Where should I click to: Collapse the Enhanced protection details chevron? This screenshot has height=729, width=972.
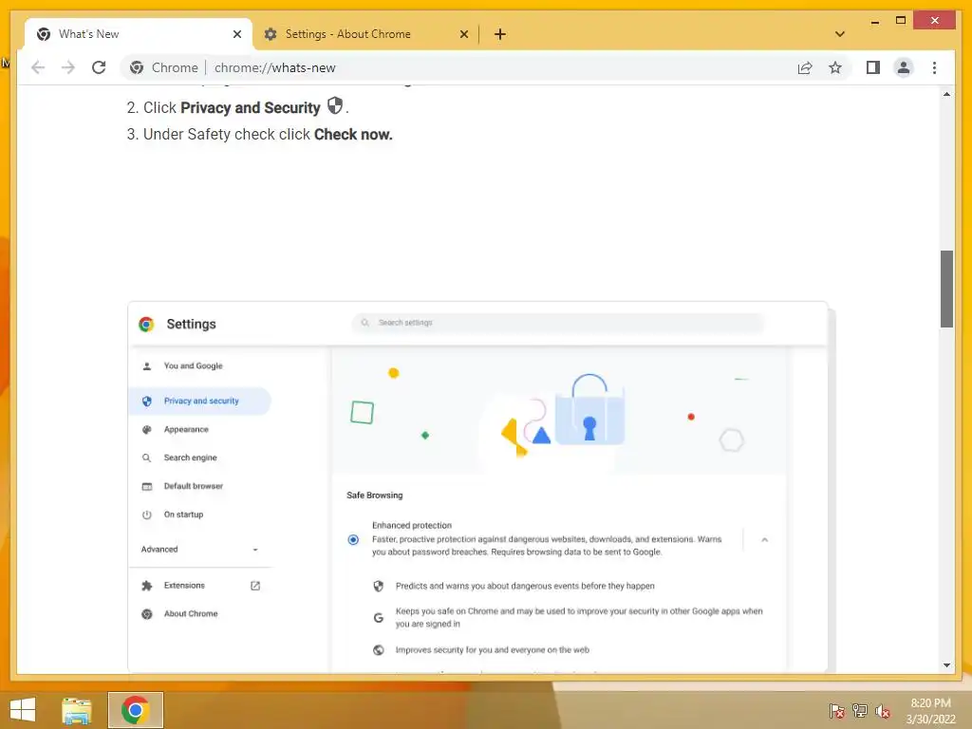click(x=764, y=540)
